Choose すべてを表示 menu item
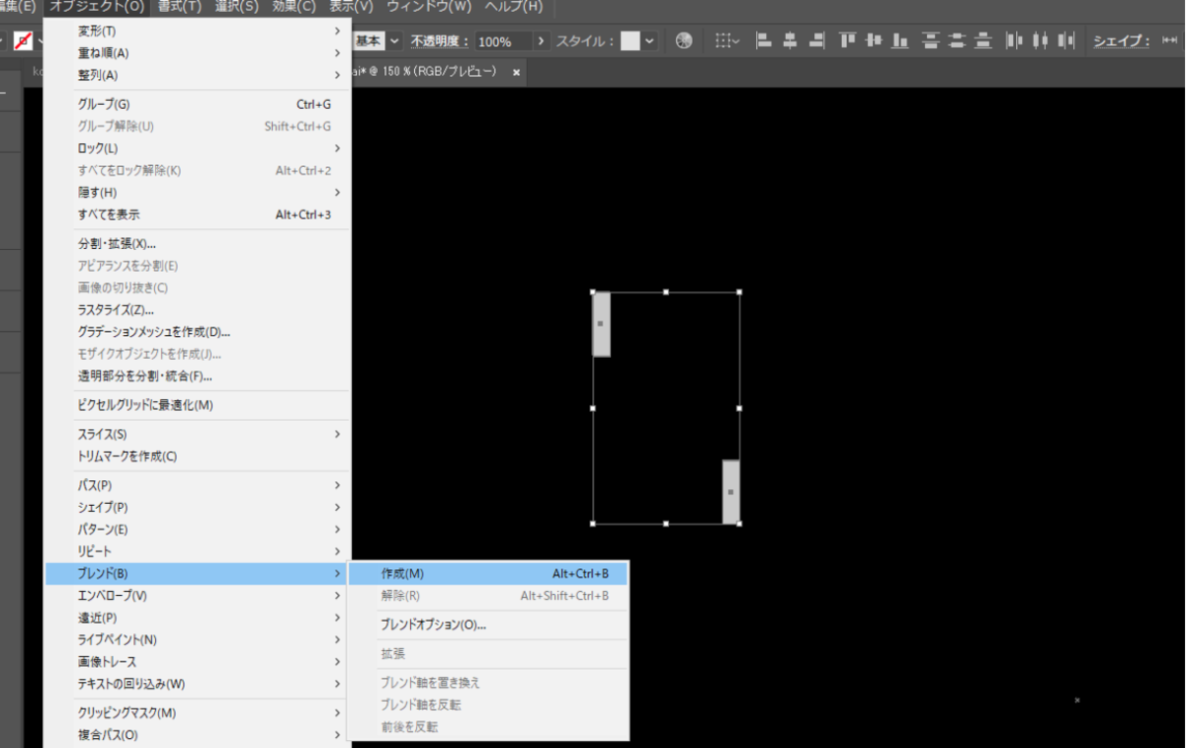 coord(197,214)
